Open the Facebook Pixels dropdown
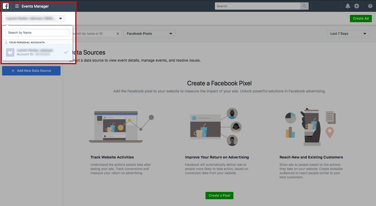Screen dimensions: 376x206 point(150,34)
